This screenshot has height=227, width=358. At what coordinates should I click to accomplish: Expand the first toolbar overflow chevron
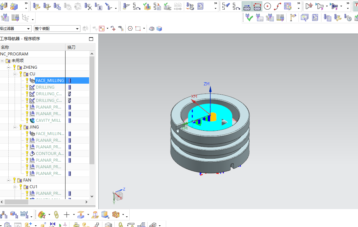pyautogui.click(x=26, y=3)
